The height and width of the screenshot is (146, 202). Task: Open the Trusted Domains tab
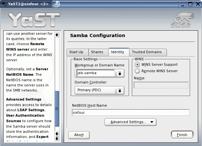148,52
